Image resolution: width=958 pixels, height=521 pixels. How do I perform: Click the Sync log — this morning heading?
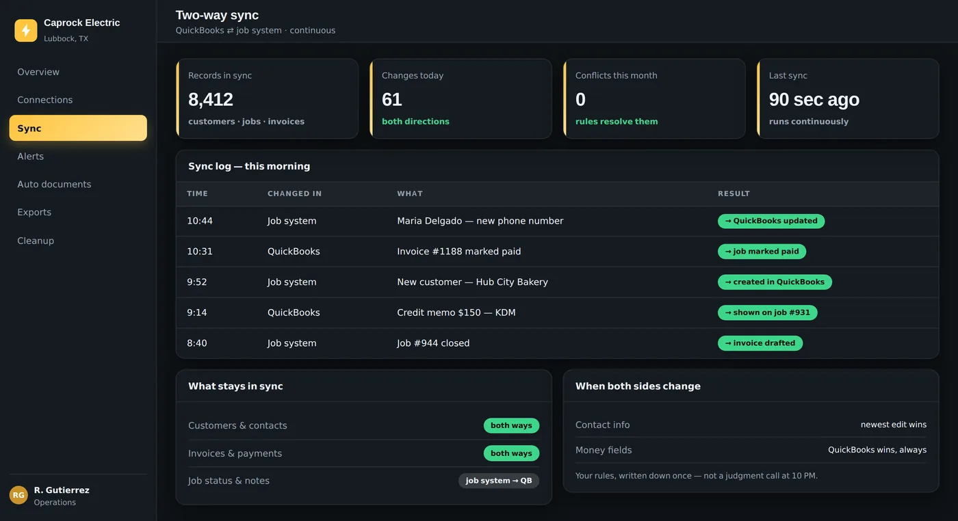(x=249, y=166)
